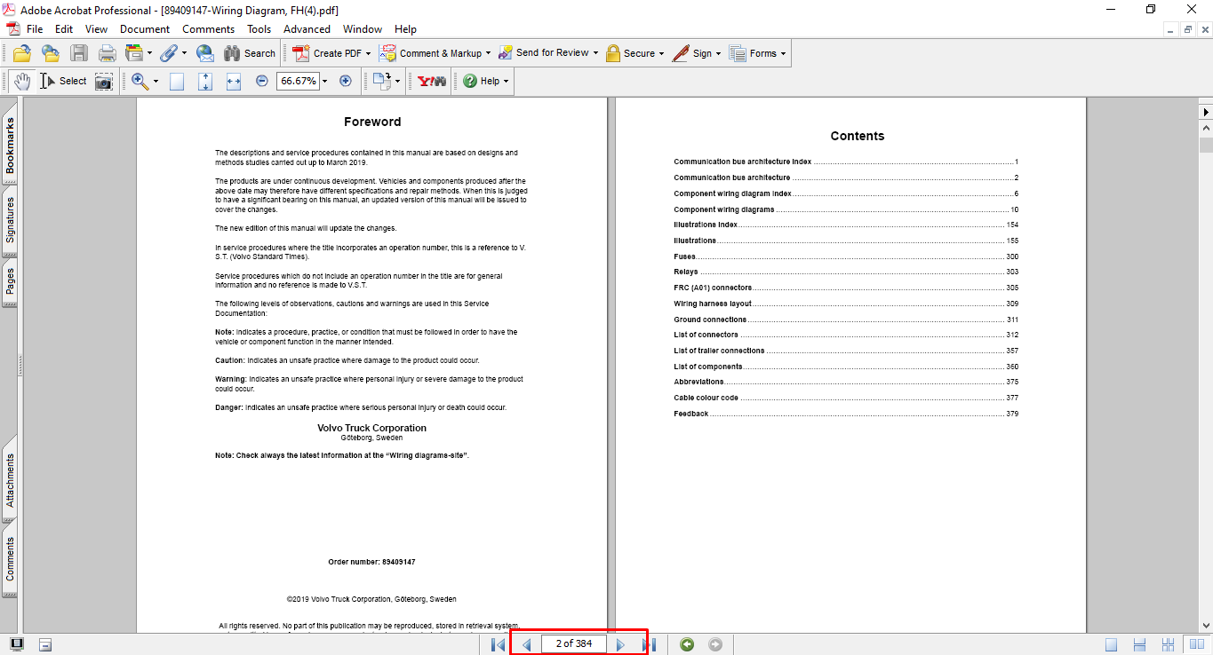Click the Print icon in toolbar

(108, 53)
